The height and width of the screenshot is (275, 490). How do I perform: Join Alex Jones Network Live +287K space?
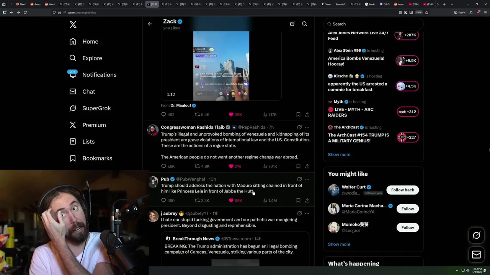[x=406, y=35]
